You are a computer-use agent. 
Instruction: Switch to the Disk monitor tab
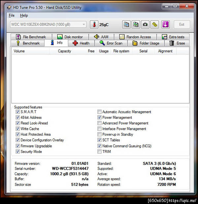[x=70, y=37]
